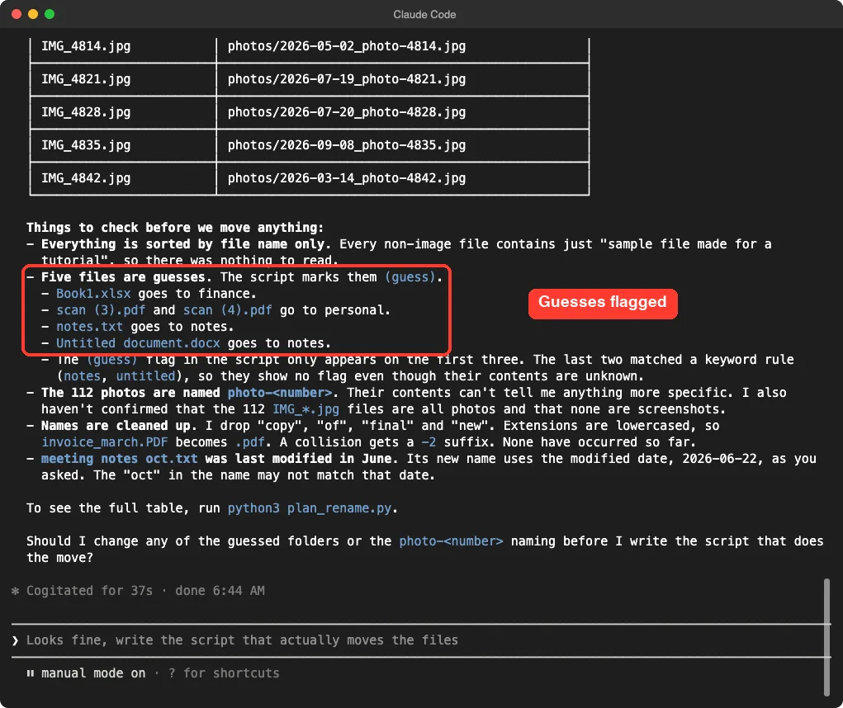Click the "The 112 photos are named" bold text
Viewport: 843px width, 708px height.
(x=130, y=393)
